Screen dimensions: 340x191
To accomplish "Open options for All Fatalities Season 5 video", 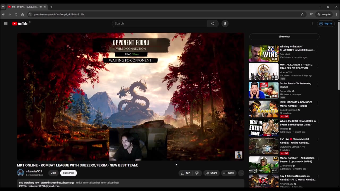I will (x=318, y=159).
